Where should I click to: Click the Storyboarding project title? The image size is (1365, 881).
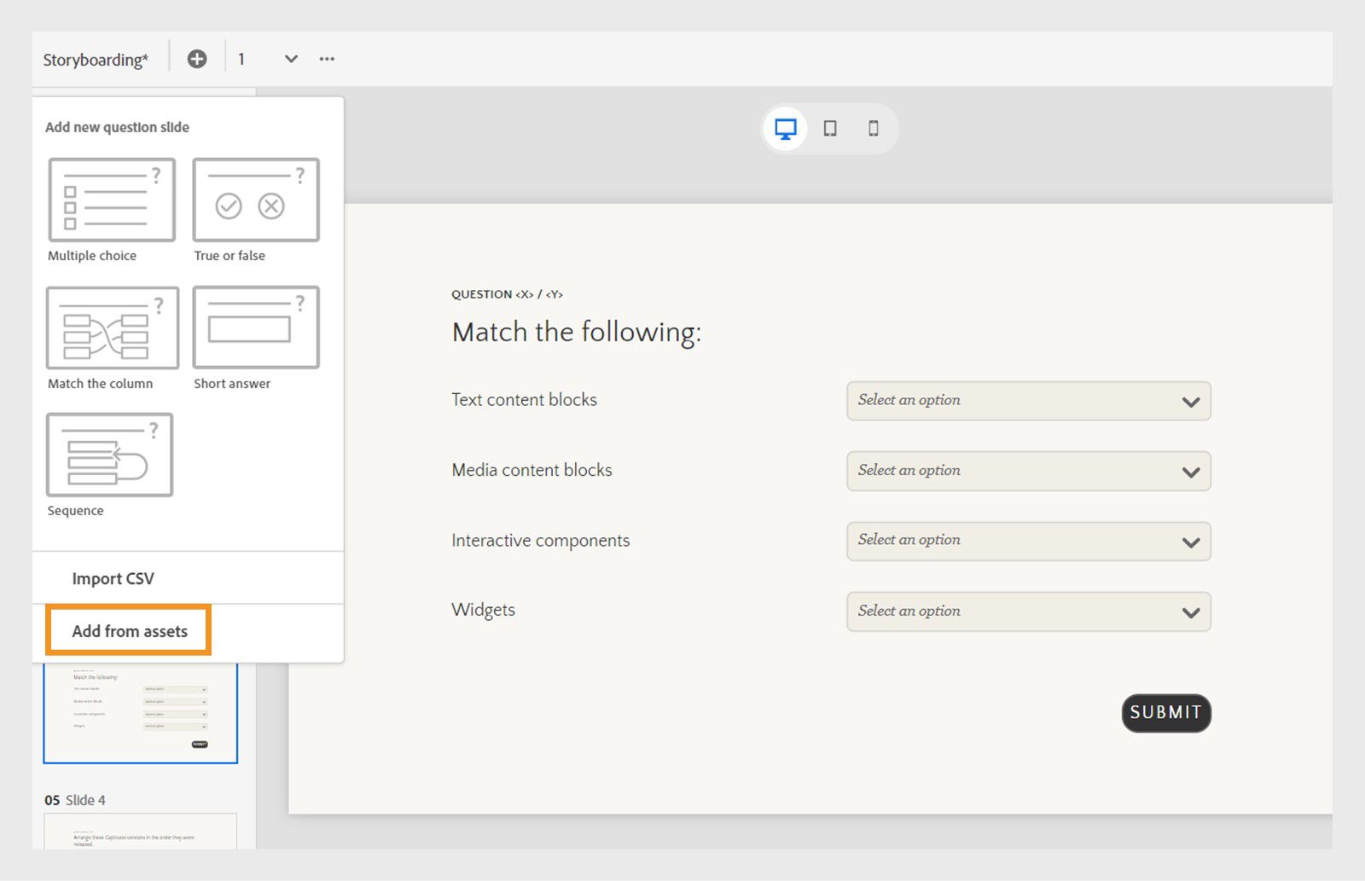pos(95,59)
